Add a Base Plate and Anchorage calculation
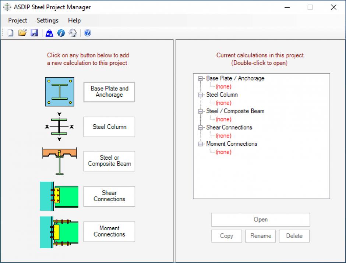Screen dimensions: 346x263 109,92
